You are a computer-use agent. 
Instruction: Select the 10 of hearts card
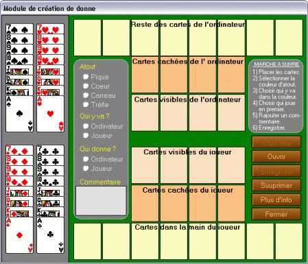(x=50, y=60)
